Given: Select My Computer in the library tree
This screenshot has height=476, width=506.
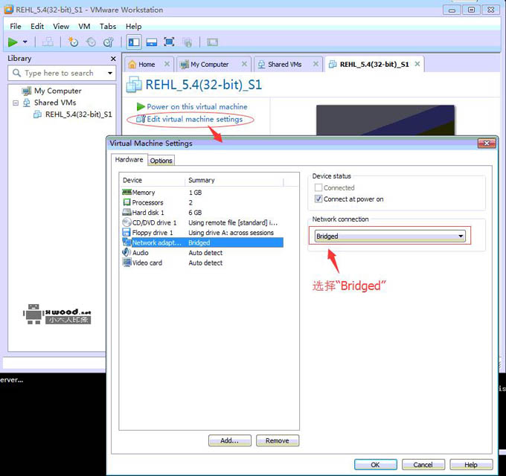Looking at the screenshot, I should point(58,91).
